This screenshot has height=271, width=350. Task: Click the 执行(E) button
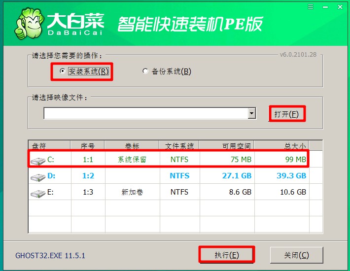[x=227, y=255]
